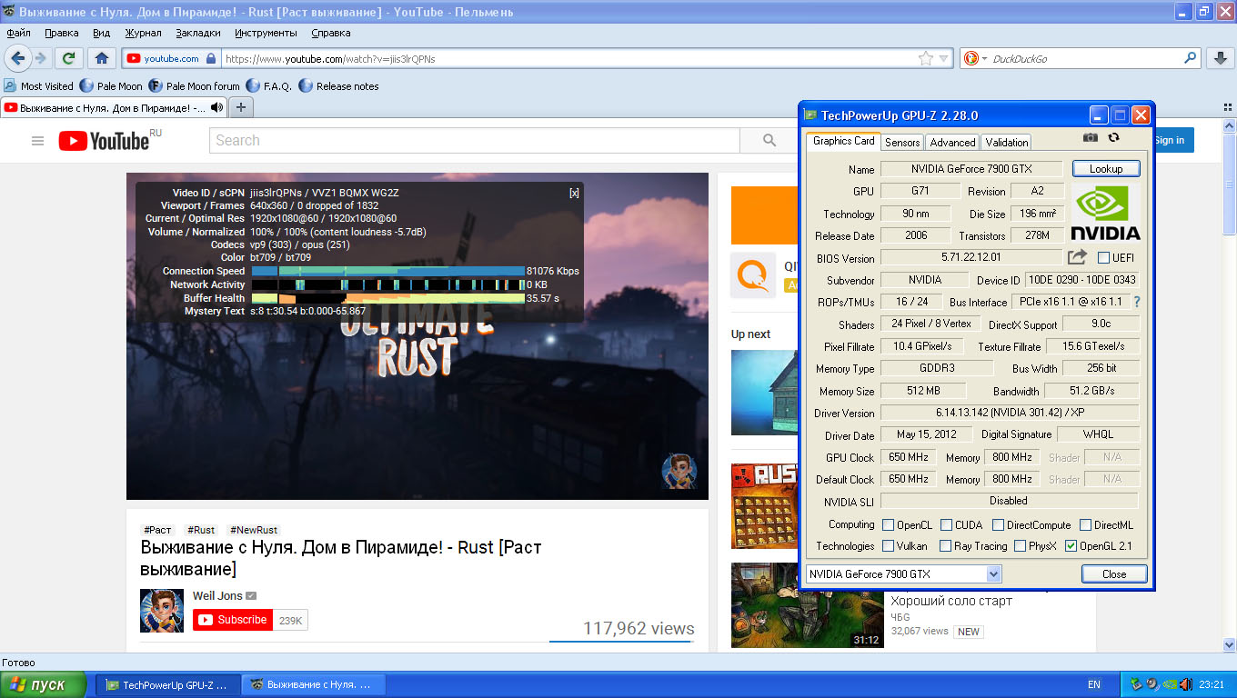Toggle the OpenCL checkbox
This screenshot has width=1237, height=698.
point(888,524)
